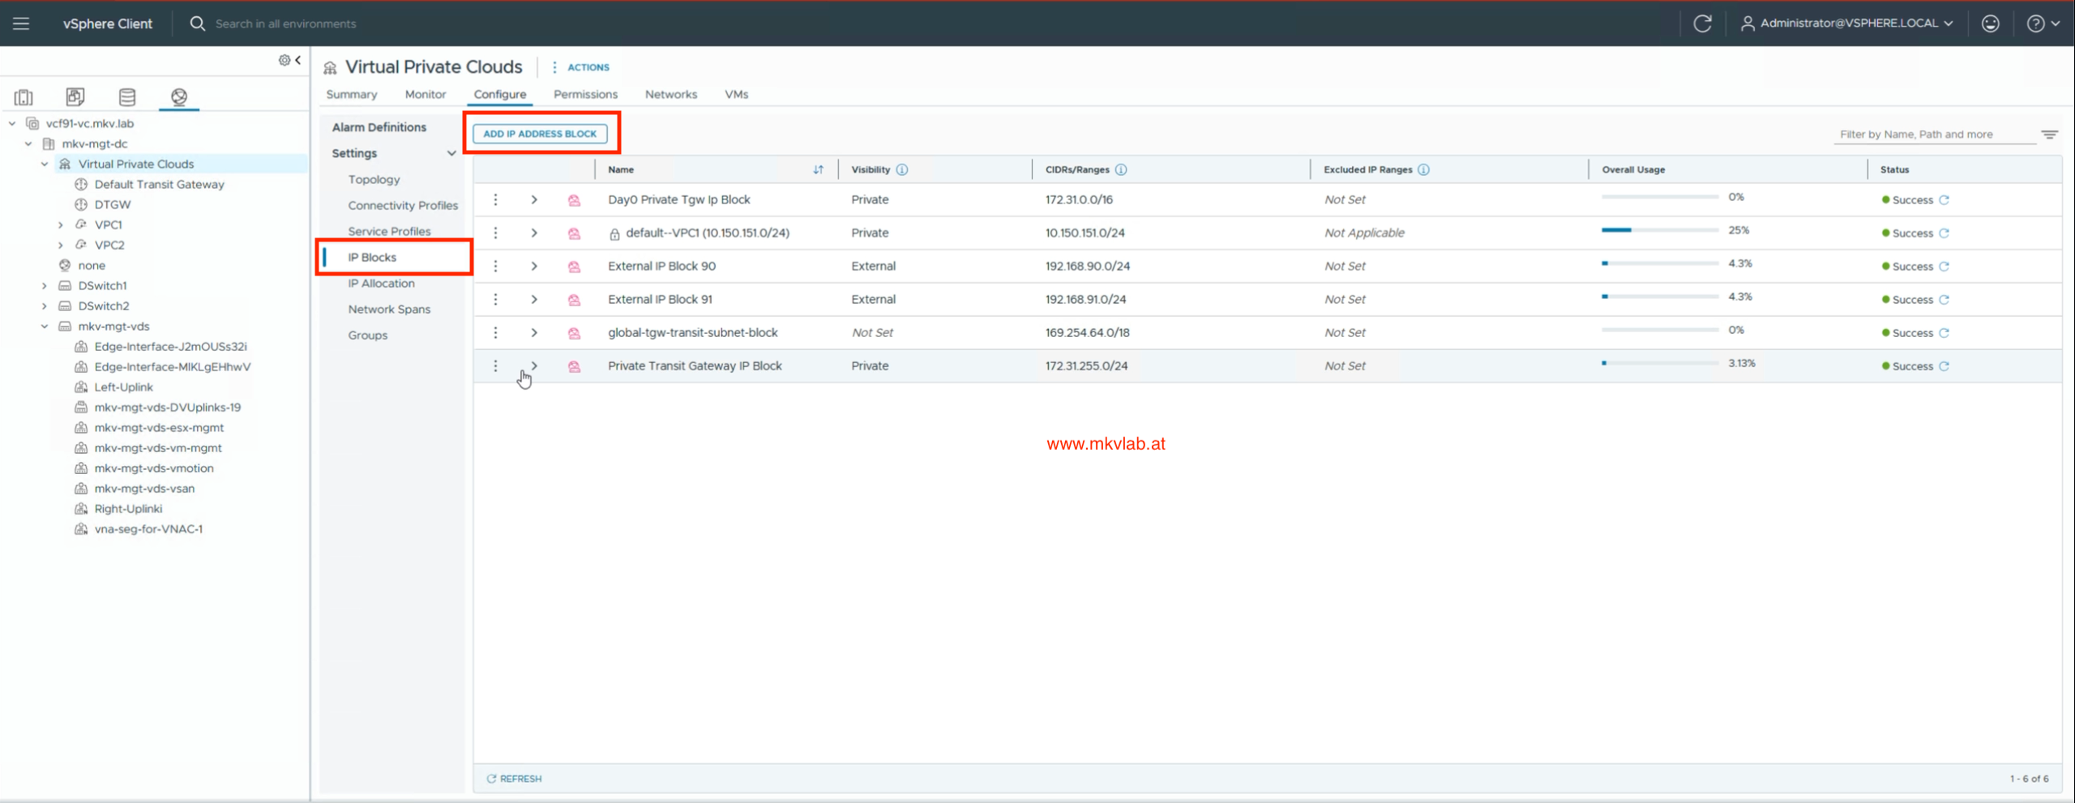Switch to the Networks tab
The height and width of the screenshot is (803, 2075).
670,95
